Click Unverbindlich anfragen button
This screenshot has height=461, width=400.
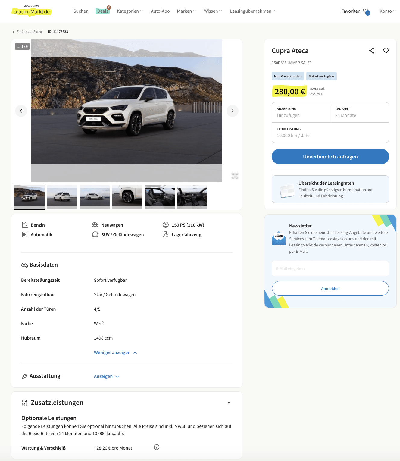pos(330,157)
